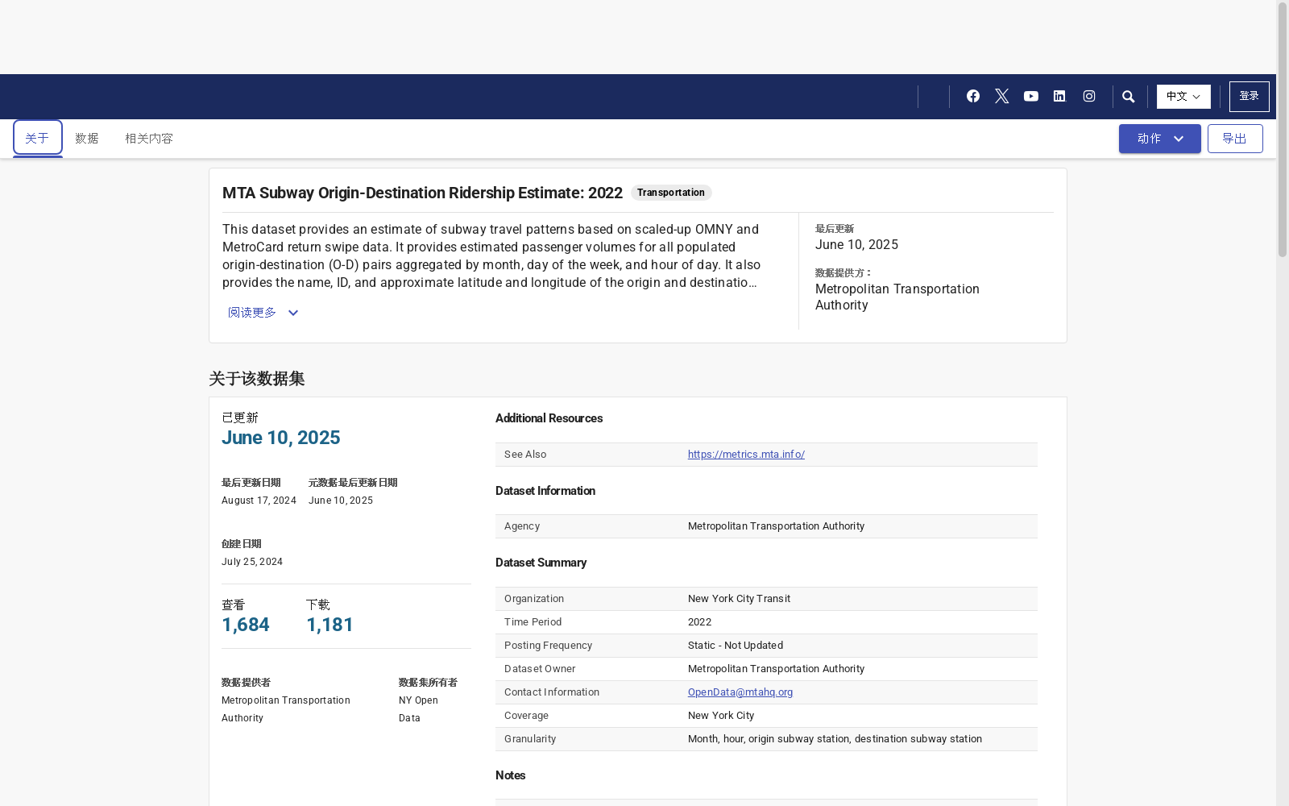Open the Facebook social link icon
This screenshot has height=806, width=1289.
click(973, 97)
